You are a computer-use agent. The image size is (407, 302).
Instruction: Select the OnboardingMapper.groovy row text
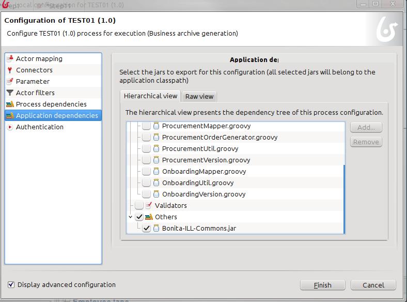pyautogui.click(x=204, y=172)
